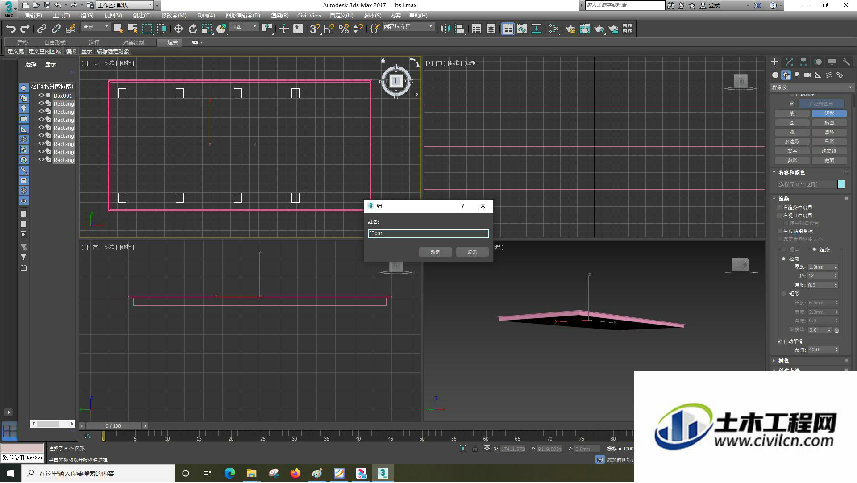Screen dimensions: 857x483
Task: Select the Cameras category icon
Action: pos(807,75)
